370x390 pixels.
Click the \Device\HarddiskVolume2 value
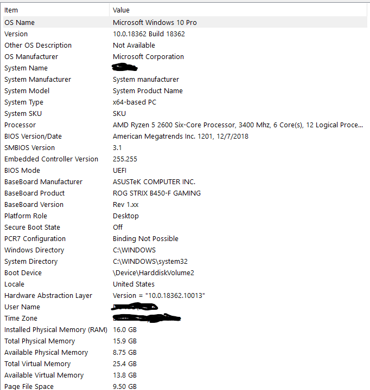[x=153, y=273]
